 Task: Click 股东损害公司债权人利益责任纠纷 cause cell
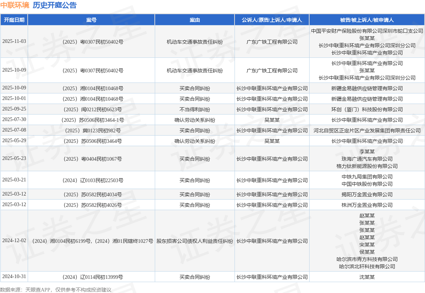(x=194, y=241)
